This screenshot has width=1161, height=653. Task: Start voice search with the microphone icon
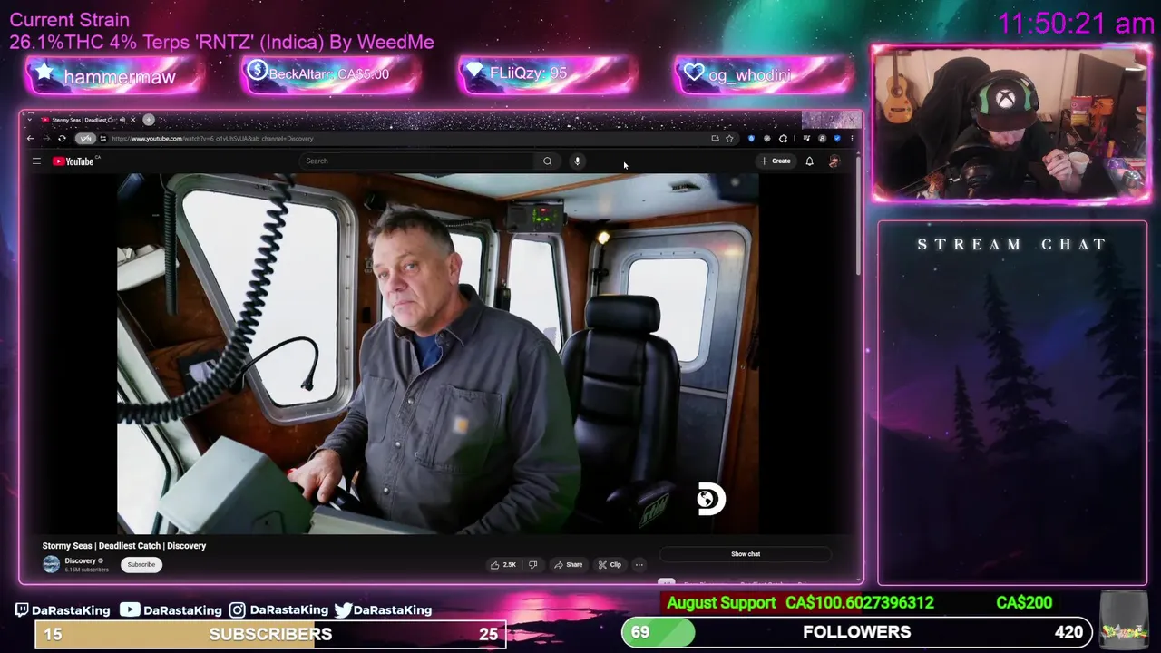click(577, 161)
